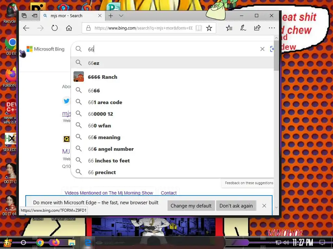
Task: Click the page vertical scrollbar thumb
Action: click(x=276, y=56)
